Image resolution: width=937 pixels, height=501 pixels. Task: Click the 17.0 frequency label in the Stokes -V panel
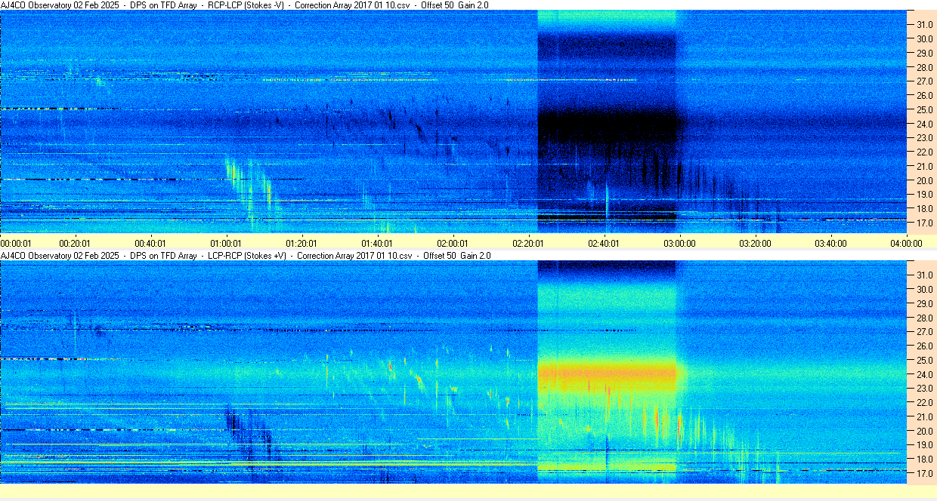click(924, 223)
